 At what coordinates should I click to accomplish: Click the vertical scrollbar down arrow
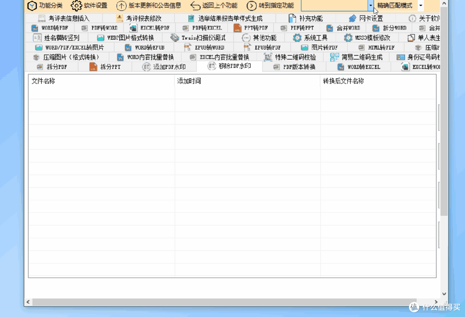point(444,294)
